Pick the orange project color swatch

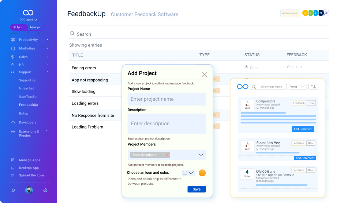tap(202, 173)
